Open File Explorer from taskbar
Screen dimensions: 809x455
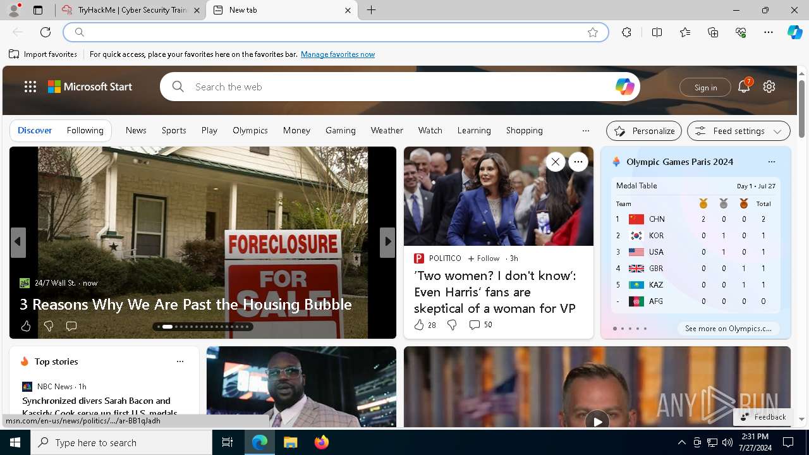tap(290, 442)
